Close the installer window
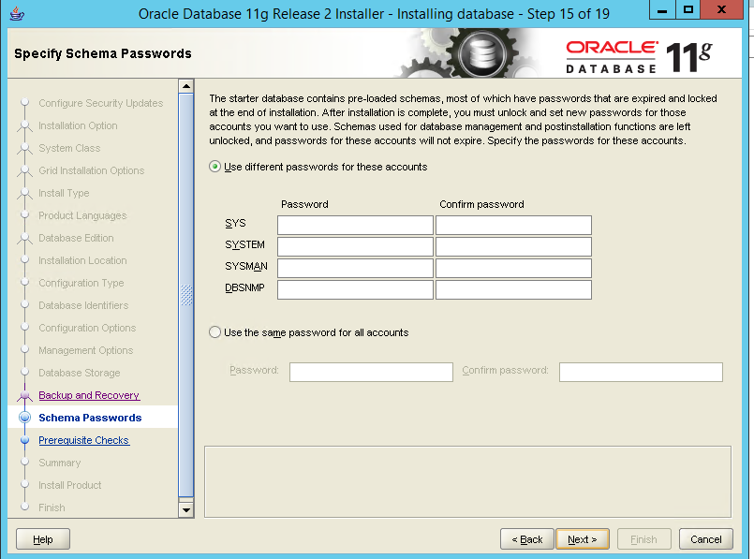 [x=721, y=9]
